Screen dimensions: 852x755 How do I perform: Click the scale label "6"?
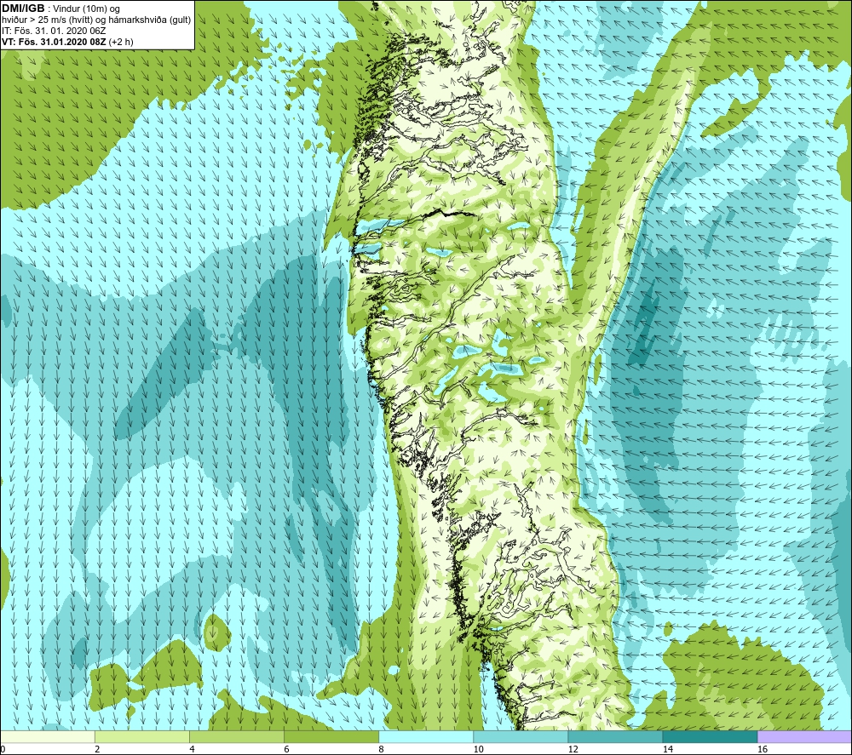(x=286, y=750)
